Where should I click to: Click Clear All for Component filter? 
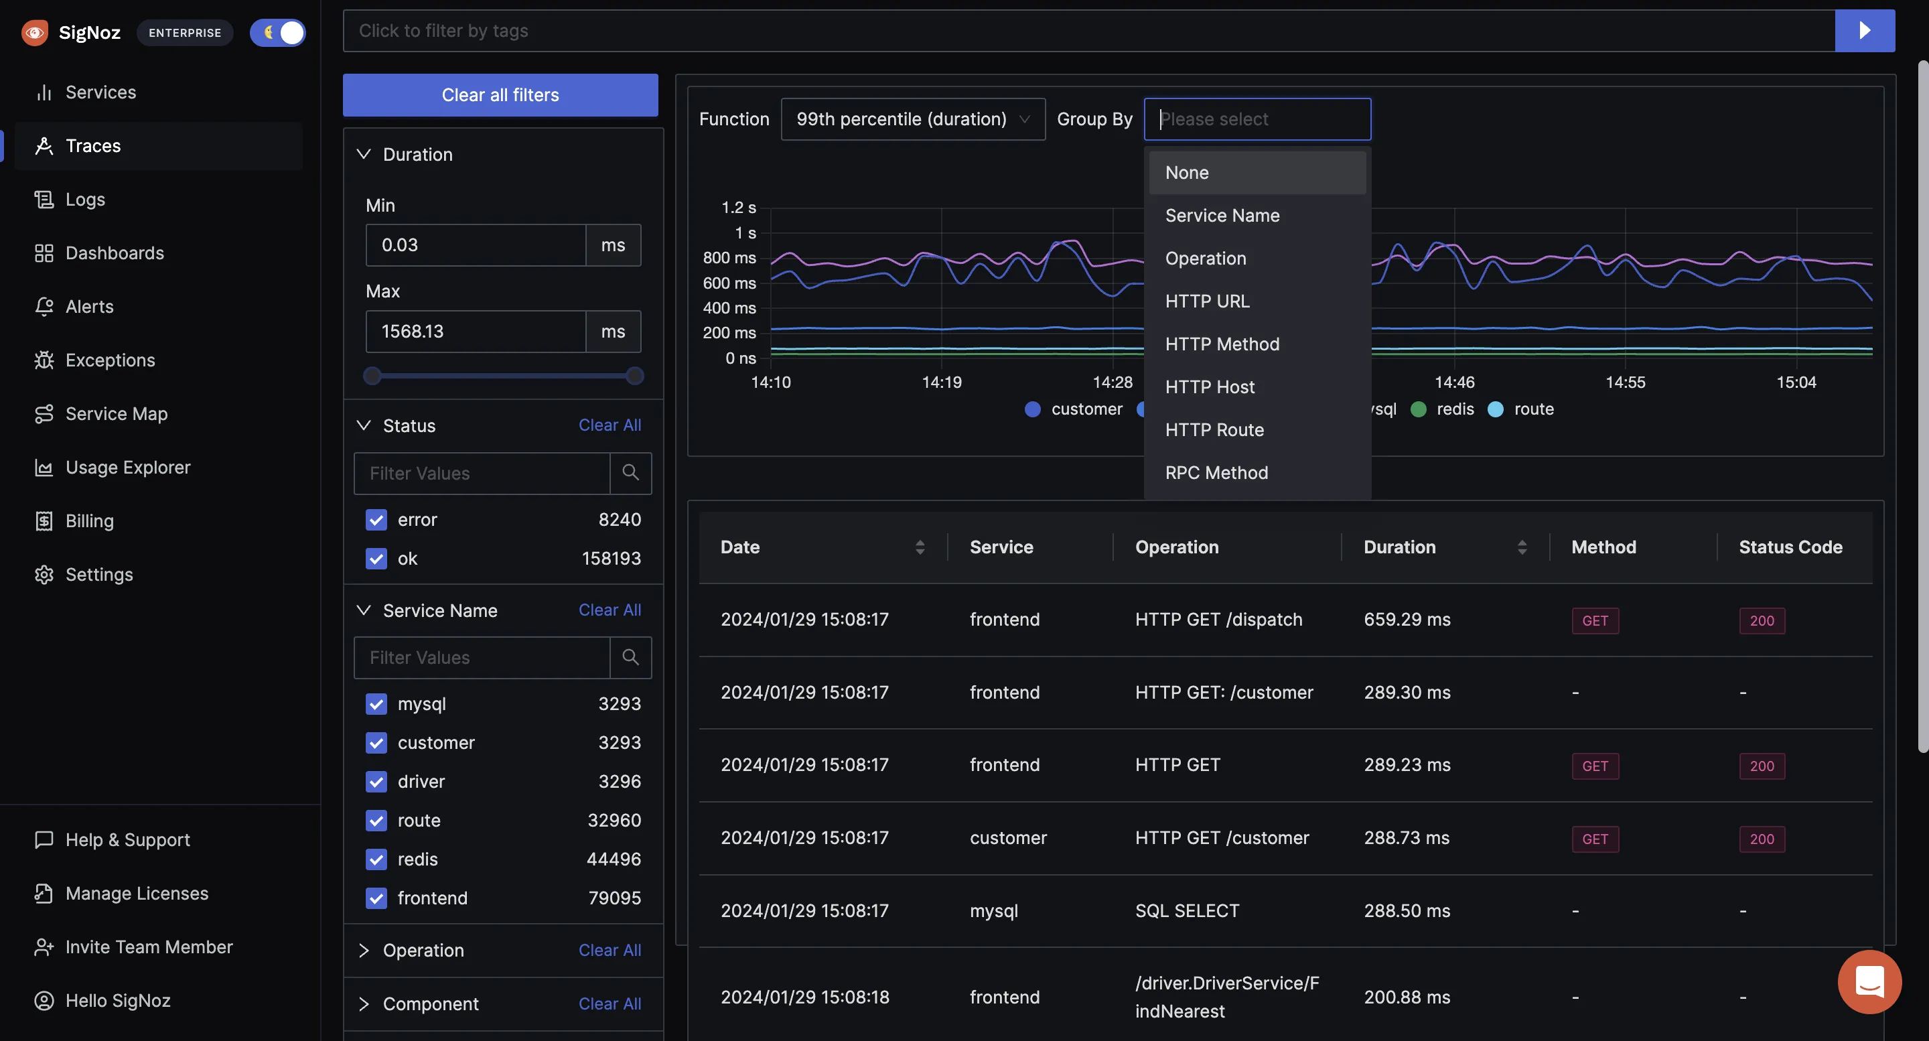610,1004
